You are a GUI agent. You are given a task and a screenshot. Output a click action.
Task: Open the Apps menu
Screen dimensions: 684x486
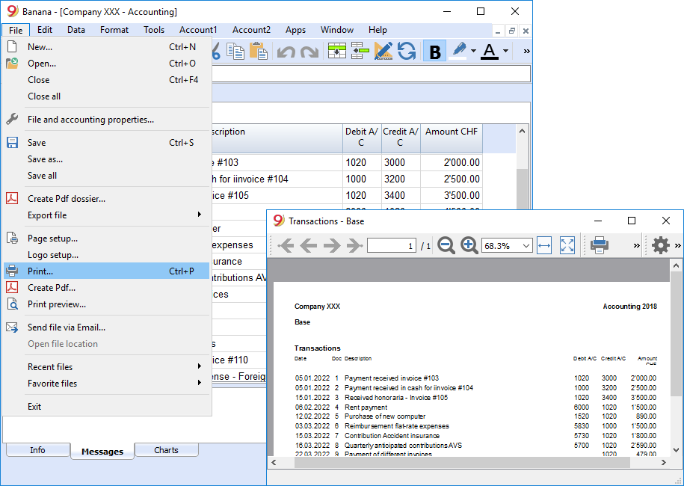295,30
